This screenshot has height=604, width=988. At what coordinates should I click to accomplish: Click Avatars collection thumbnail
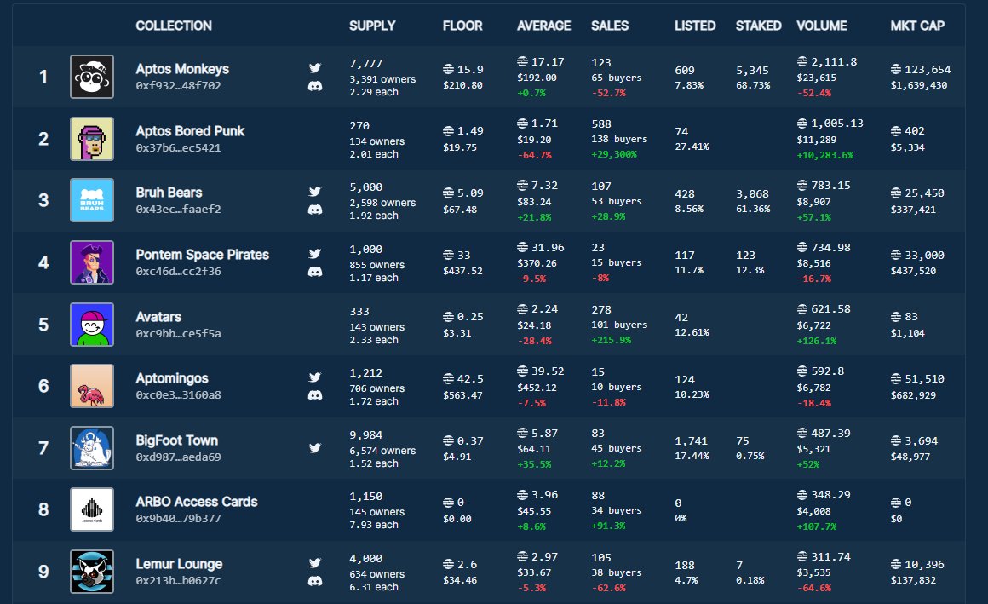(x=92, y=324)
